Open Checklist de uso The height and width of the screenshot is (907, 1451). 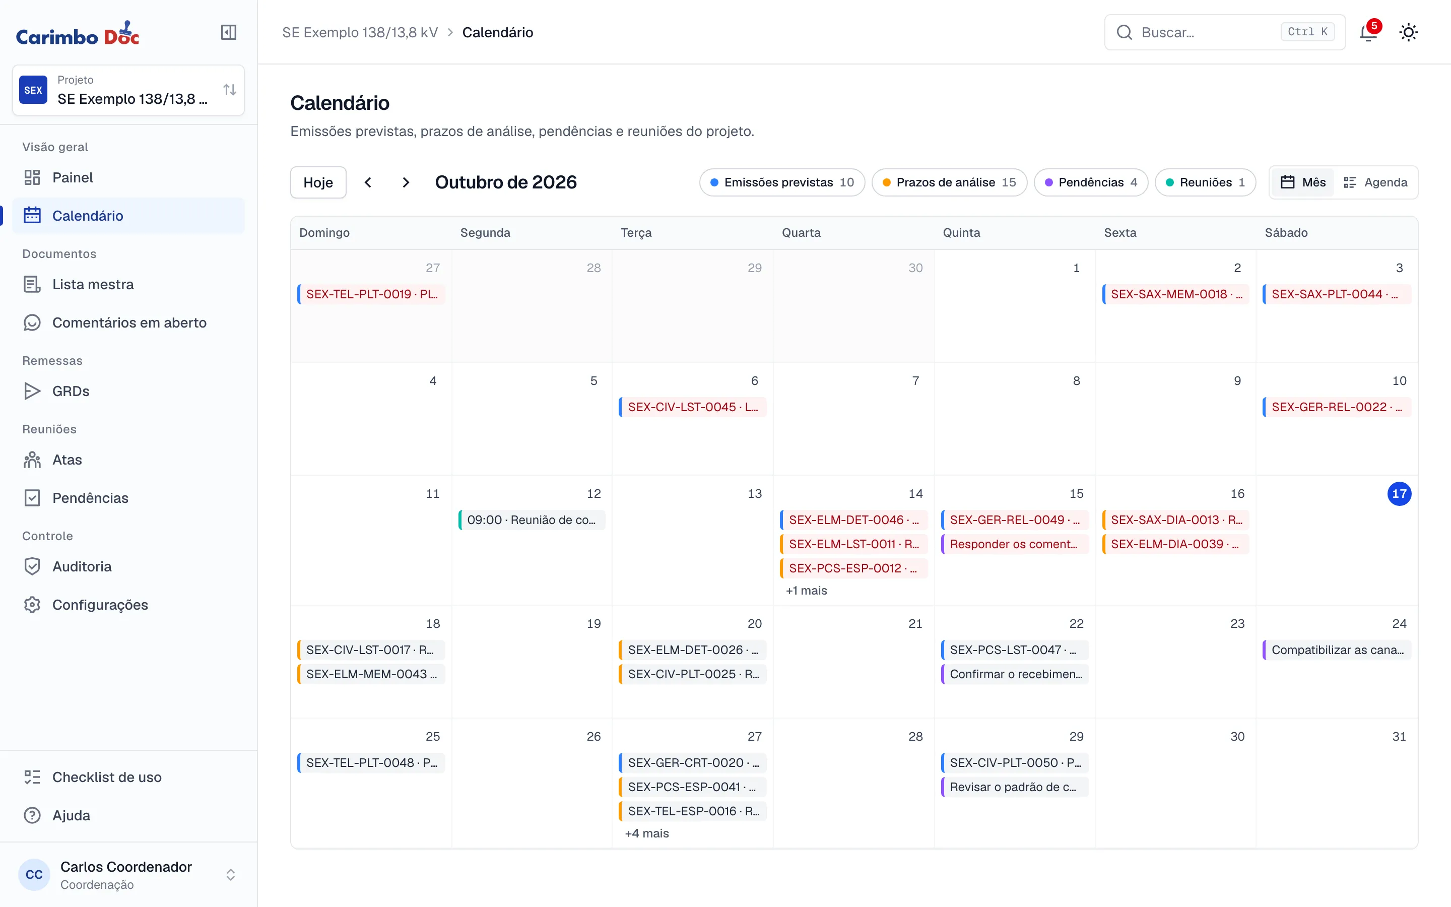(128, 777)
